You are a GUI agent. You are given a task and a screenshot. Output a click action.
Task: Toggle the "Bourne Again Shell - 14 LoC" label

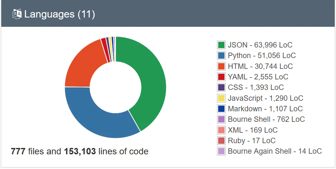coord(275,151)
